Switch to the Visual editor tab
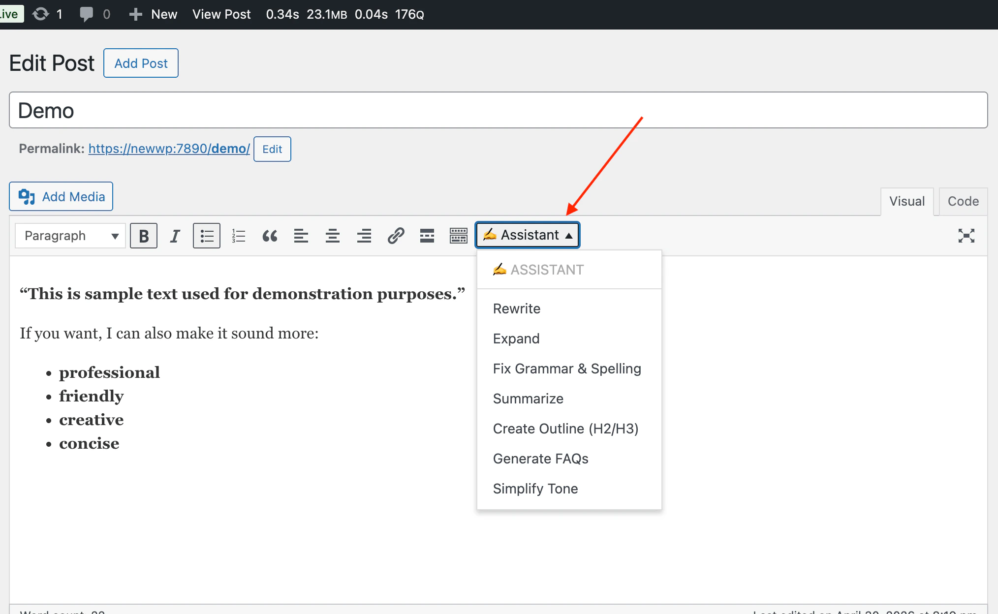 click(907, 201)
